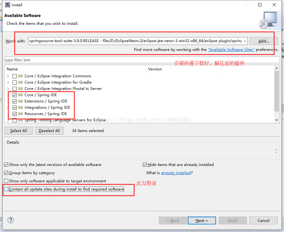The height and width of the screenshot is (232, 284).
Task: Click category icon of Pivotal tc Server
Action: pyautogui.click(x=20, y=89)
